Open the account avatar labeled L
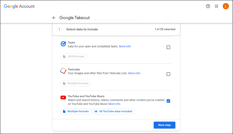The width and height of the screenshot is (233, 134). (x=226, y=6)
